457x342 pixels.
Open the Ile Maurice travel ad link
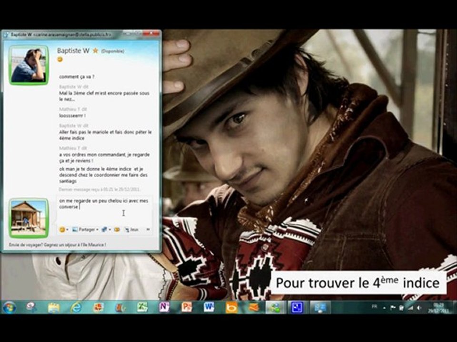click(58, 245)
